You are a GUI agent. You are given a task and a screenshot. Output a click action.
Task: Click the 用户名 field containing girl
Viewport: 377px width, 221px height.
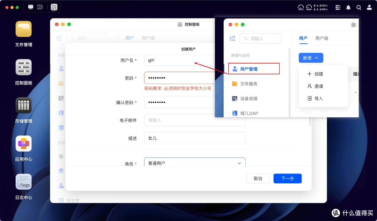coord(180,60)
